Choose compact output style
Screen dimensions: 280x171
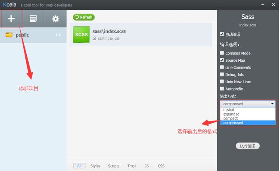click(248, 119)
